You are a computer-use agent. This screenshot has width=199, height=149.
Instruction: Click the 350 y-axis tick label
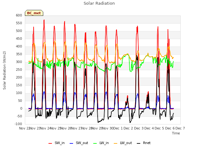19,54
